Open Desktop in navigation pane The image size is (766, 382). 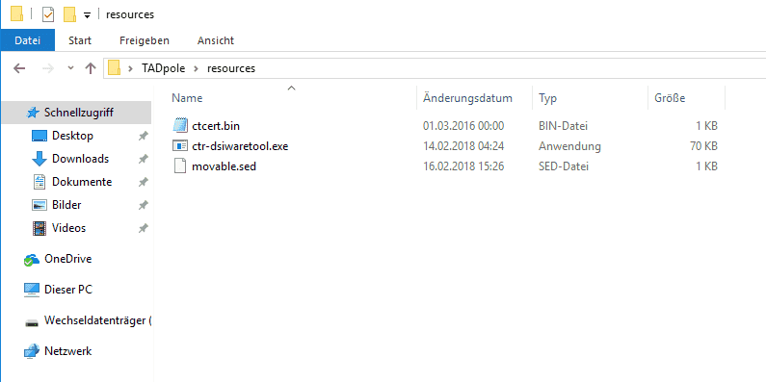[73, 136]
